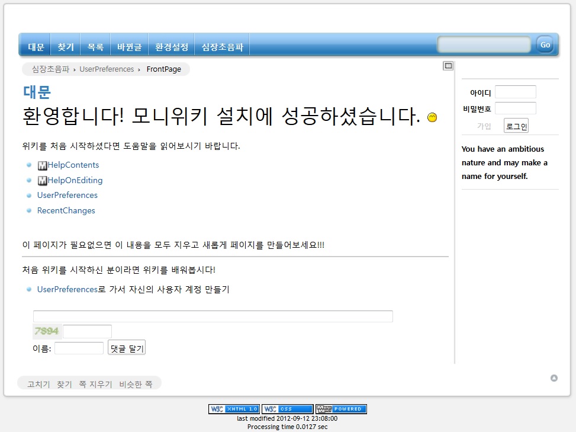Viewport: 576px width, 432px height.
Task: Select 바뀐글 in the navigation bar
Action: point(129,47)
